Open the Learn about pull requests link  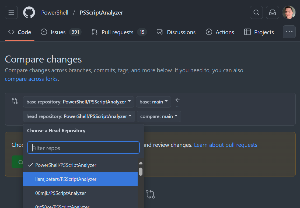(226, 145)
